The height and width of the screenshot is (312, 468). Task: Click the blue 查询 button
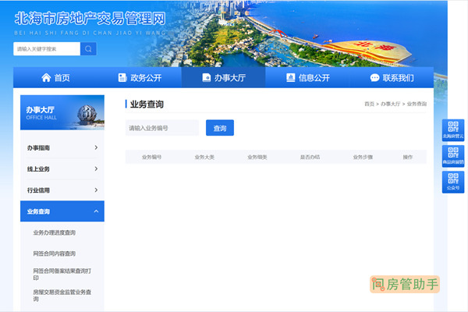[x=220, y=128]
